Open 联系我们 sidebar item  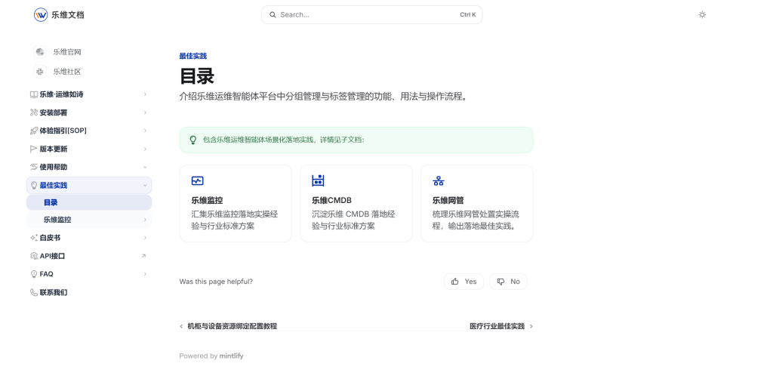point(89,292)
